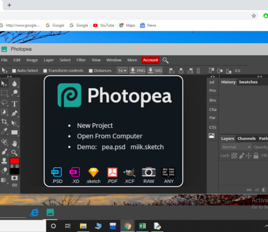Image resolution: width=268 pixels, height=232 pixels.
Task: Switch to the Channels tab
Action: (x=246, y=139)
